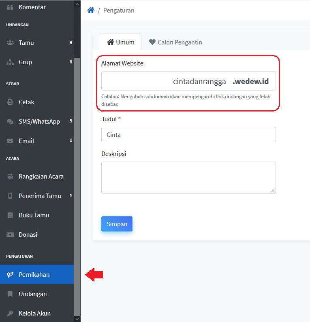Image resolution: width=310 pixels, height=322 pixels.
Task: Open Penerima Tamu in sidebar
Action: (x=37, y=196)
